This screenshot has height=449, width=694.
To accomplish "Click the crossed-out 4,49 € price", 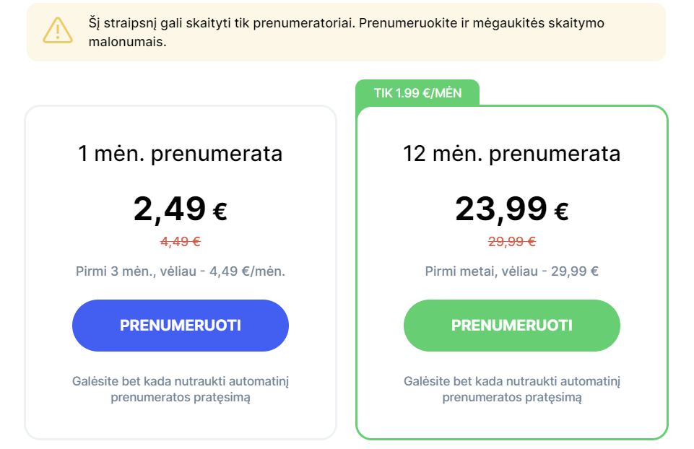I will click(180, 242).
